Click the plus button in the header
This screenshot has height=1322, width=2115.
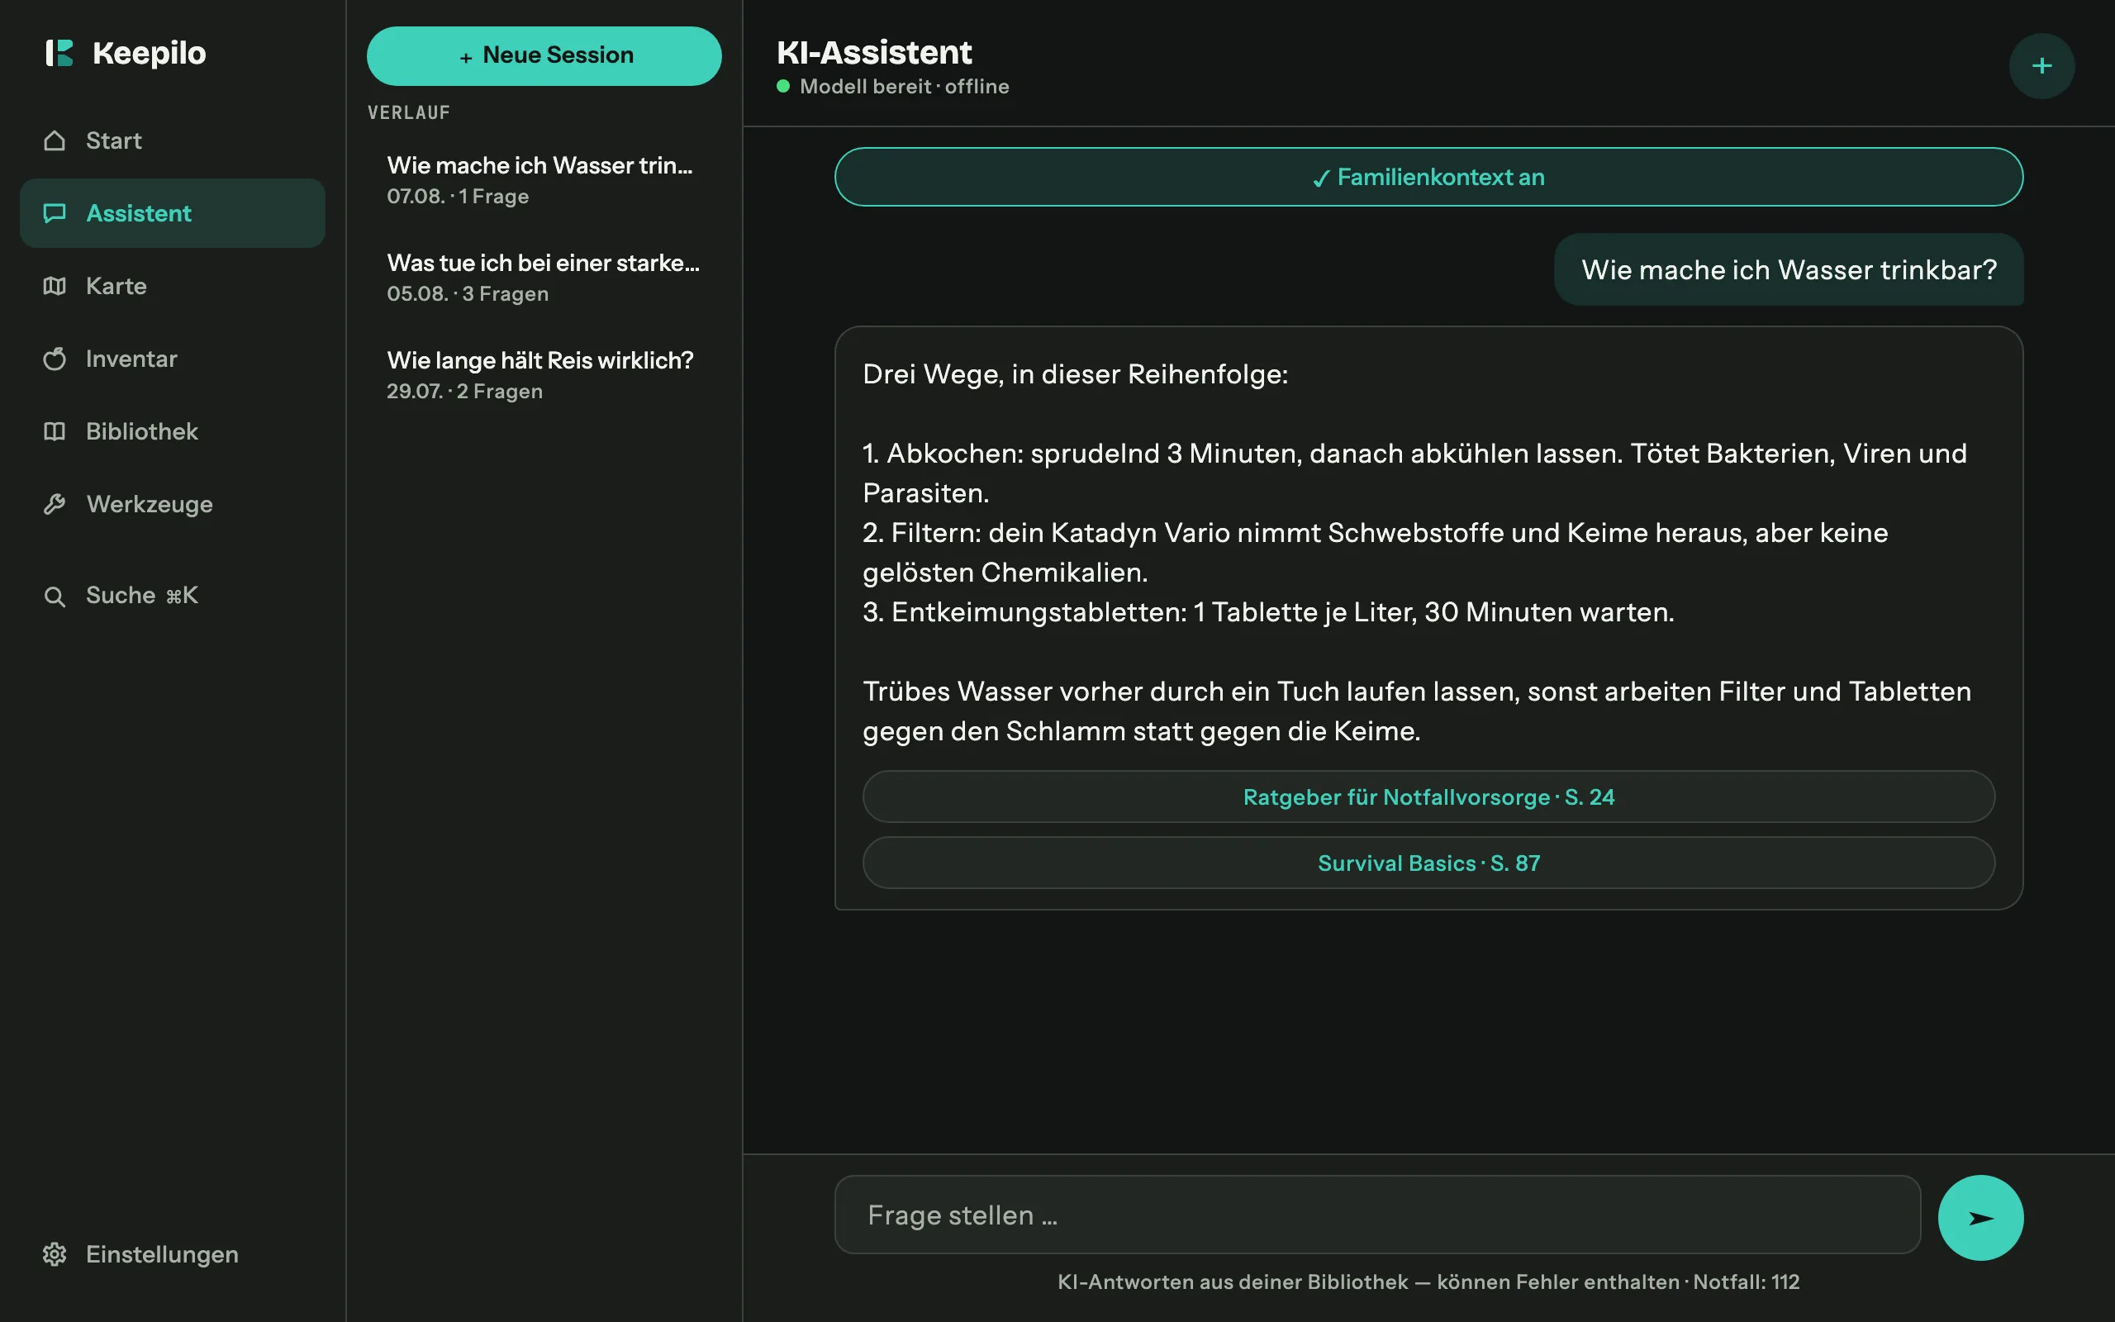point(2041,66)
